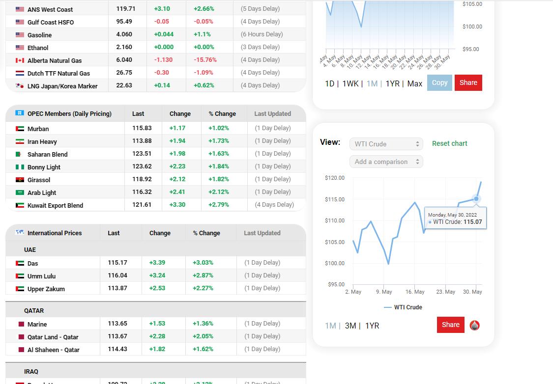
Task: Click the Canada flag beside Alberta Natural Gas
Action: (20, 60)
